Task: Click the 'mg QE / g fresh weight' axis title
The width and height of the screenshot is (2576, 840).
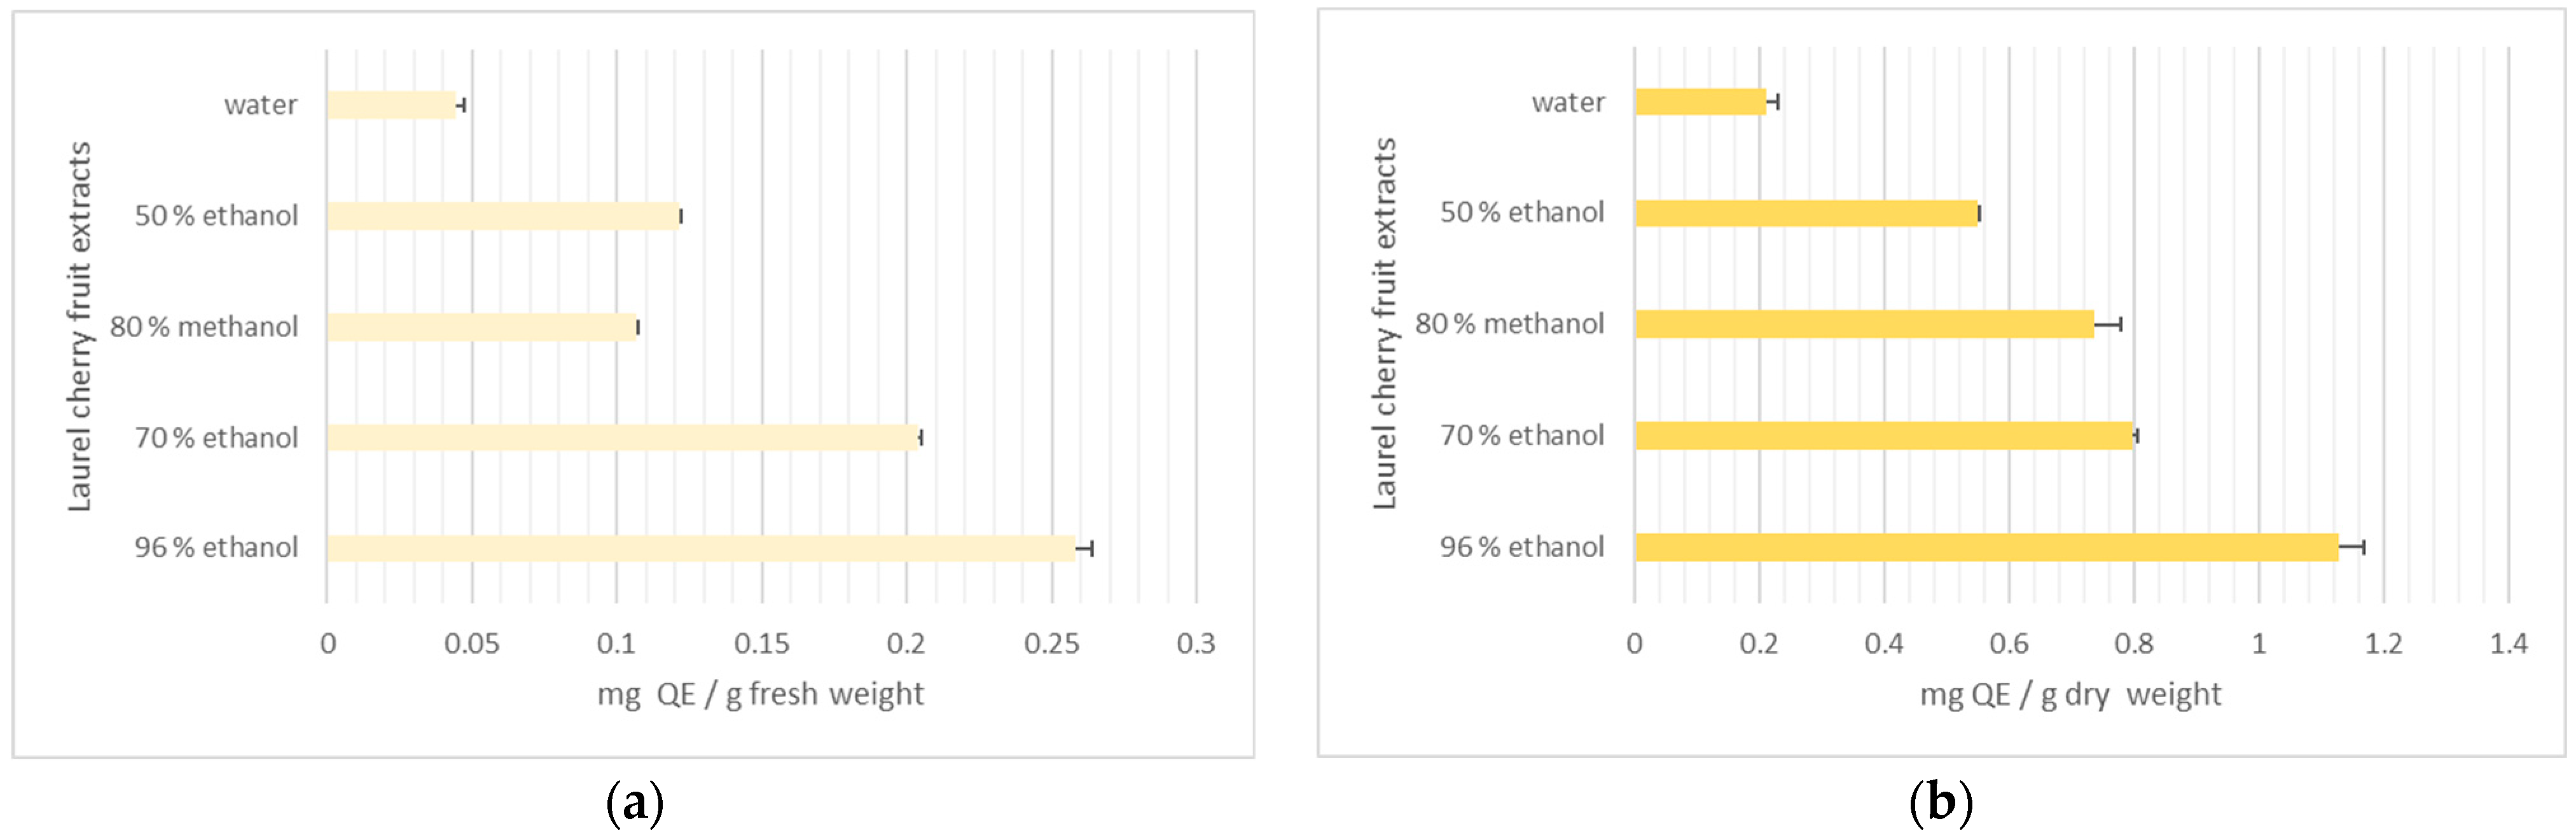Action: (x=760, y=694)
